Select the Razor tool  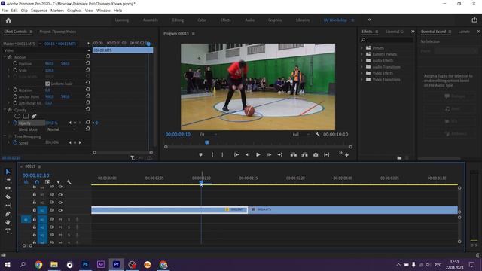coord(8,197)
